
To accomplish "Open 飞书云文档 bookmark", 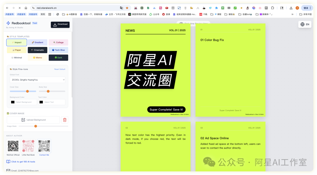I will [115, 14].
